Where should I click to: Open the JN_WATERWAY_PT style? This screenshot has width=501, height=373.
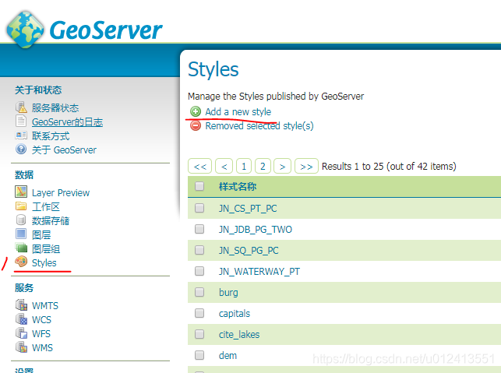(x=259, y=272)
